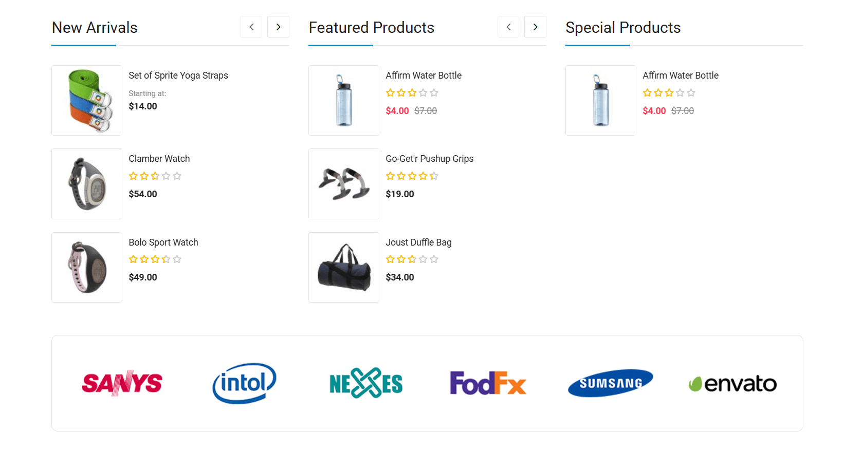The height and width of the screenshot is (450, 844).
Task: Open Set of Sprite Yoga Straps link
Action: click(178, 76)
